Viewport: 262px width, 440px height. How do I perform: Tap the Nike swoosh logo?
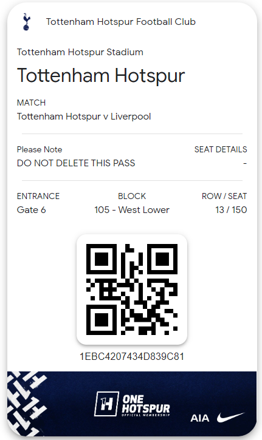pos(230,418)
